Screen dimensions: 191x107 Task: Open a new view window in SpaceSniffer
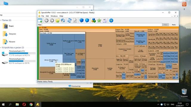40,21
